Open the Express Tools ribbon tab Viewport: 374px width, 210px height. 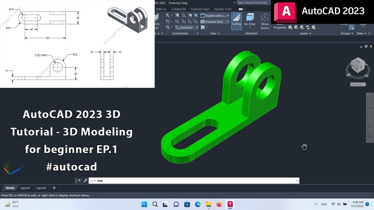(223, 9)
